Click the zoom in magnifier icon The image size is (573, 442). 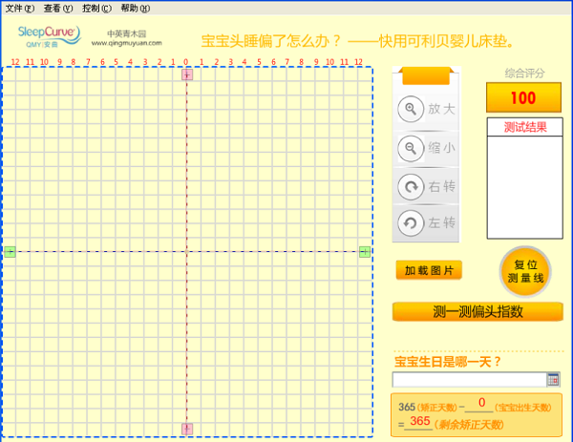tap(411, 109)
